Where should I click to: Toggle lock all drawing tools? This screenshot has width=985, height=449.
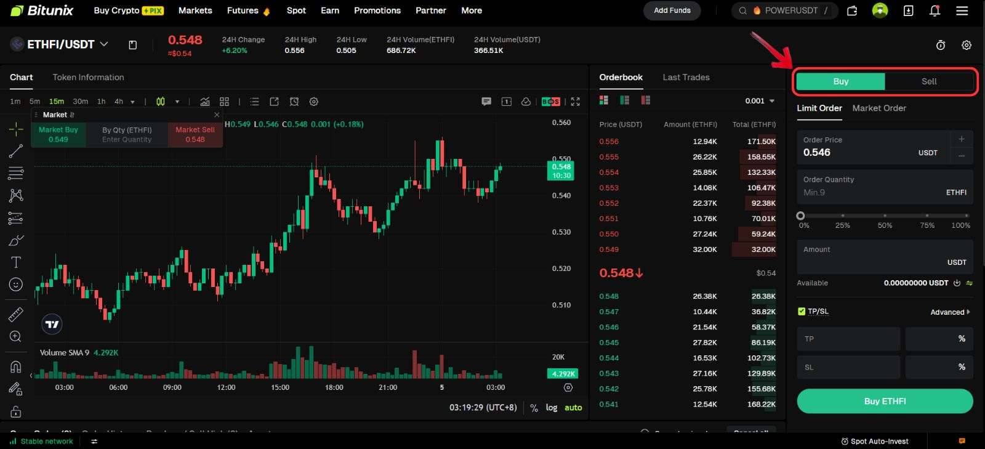click(16, 411)
